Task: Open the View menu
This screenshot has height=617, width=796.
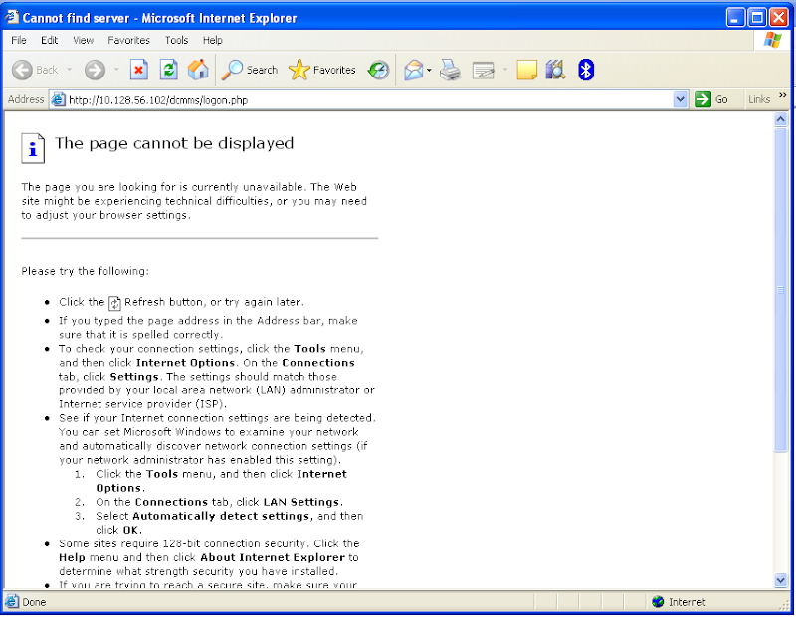Action: coord(83,40)
